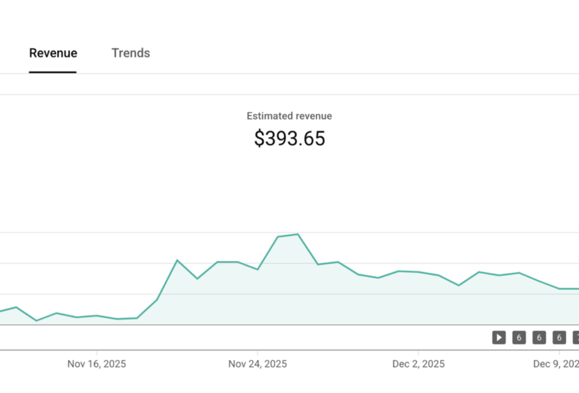
Task: Click the lowest dip near Nov 16
Action: (x=36, y=320)
